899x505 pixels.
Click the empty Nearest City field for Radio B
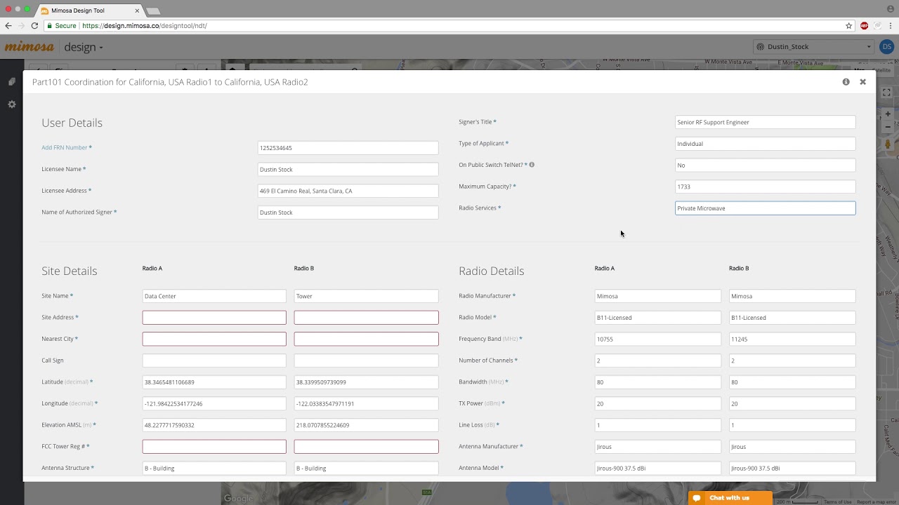(x=366, y=339)
